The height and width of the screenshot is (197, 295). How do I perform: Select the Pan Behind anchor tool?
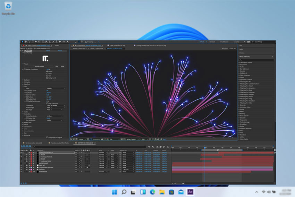click(x=39, y=42)
